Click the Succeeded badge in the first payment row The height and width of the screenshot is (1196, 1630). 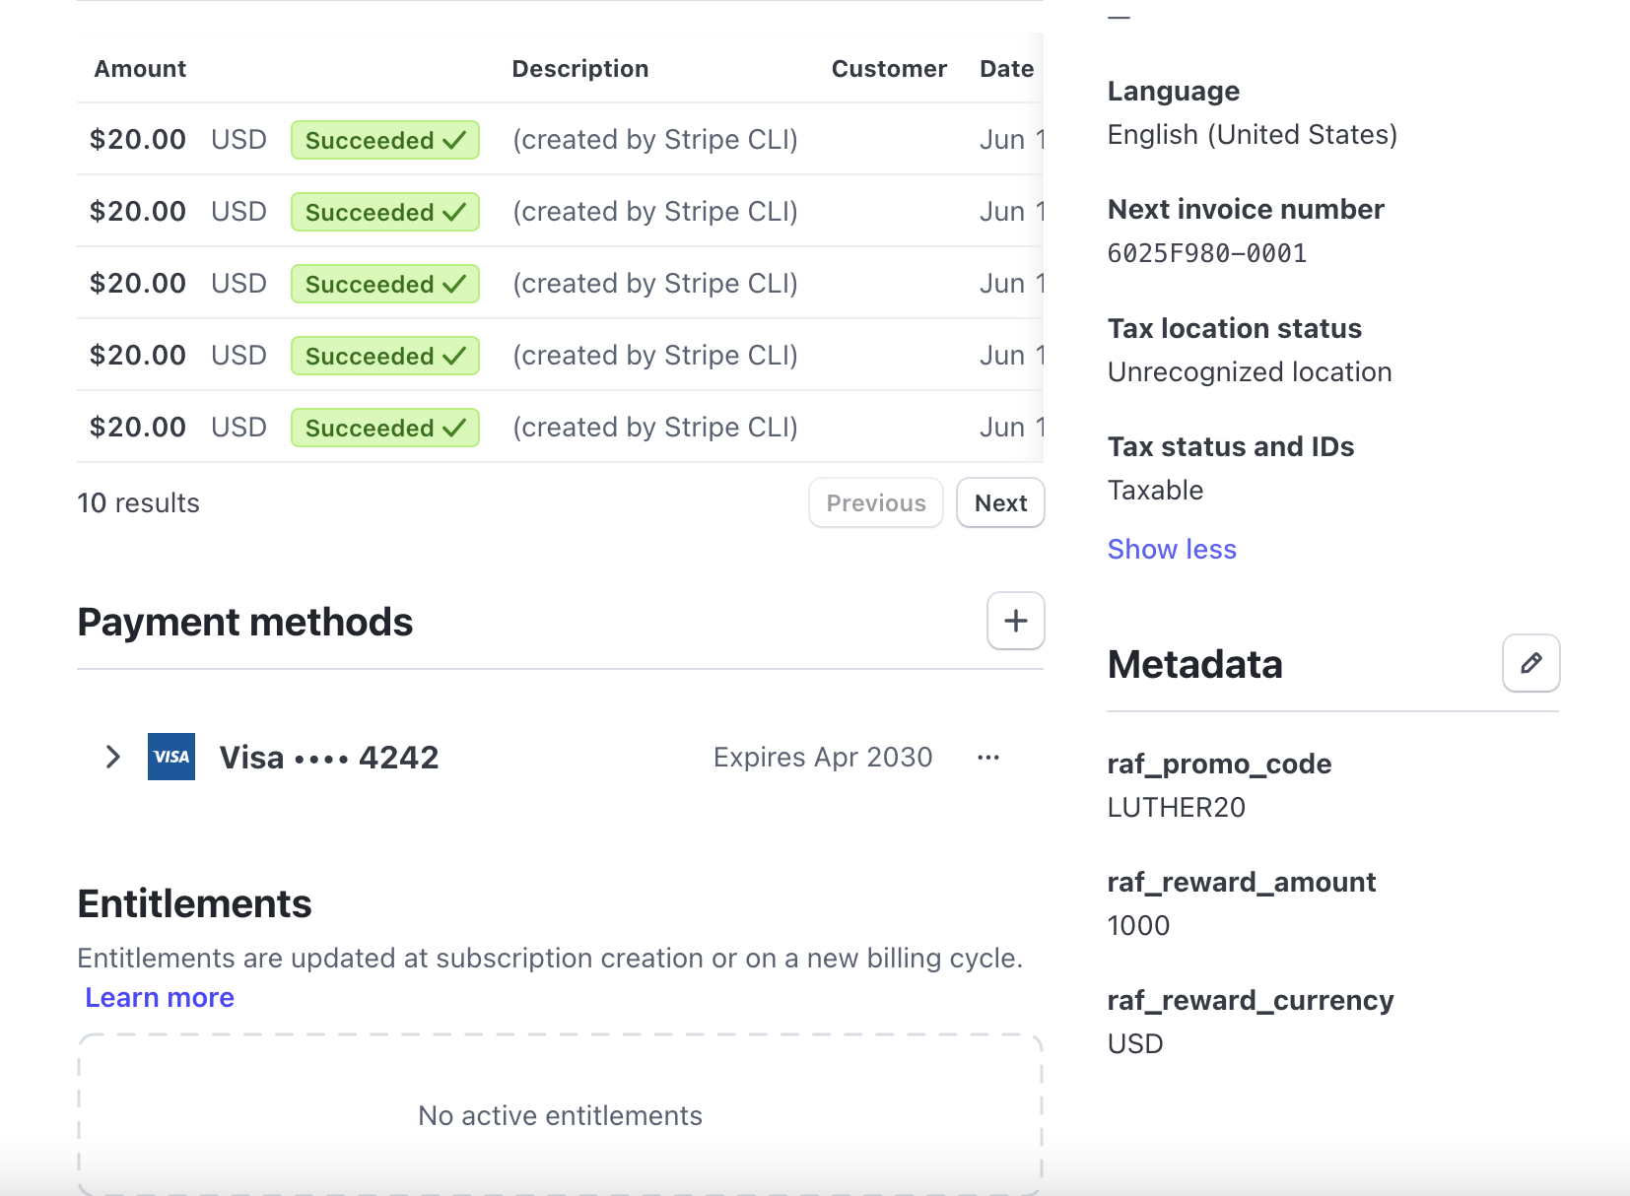pyautogui.click(x=384, y=140)
